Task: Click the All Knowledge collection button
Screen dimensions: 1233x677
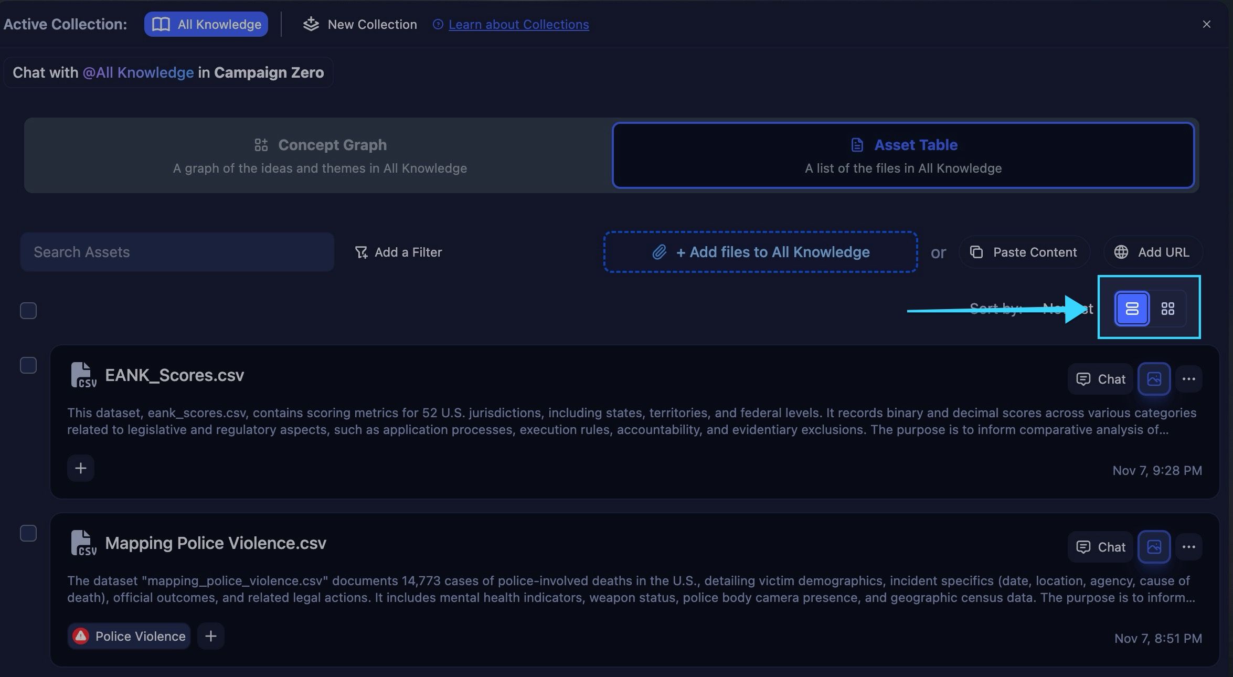Action: (206, 24)
